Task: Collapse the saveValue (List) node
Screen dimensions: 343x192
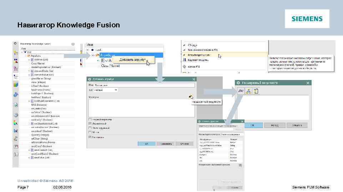Action: pos(29,158)
